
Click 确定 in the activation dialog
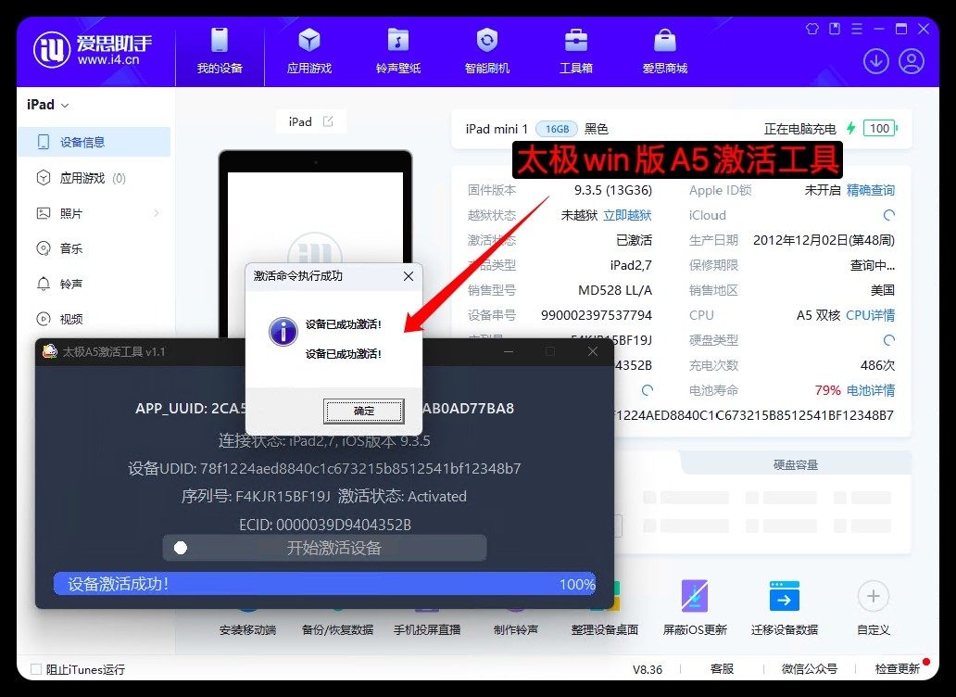point(363,411)
